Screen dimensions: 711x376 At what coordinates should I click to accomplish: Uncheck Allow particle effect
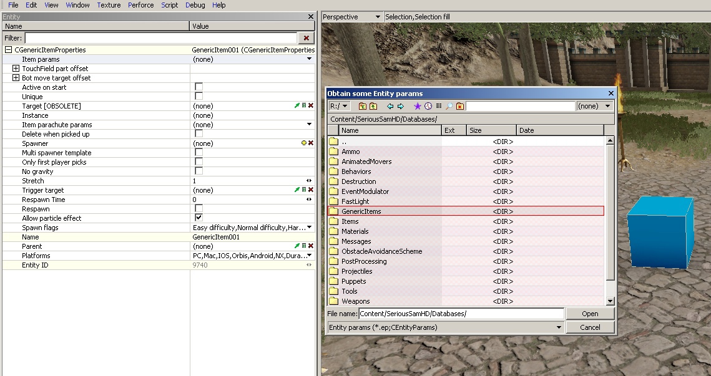click(199, 218)
